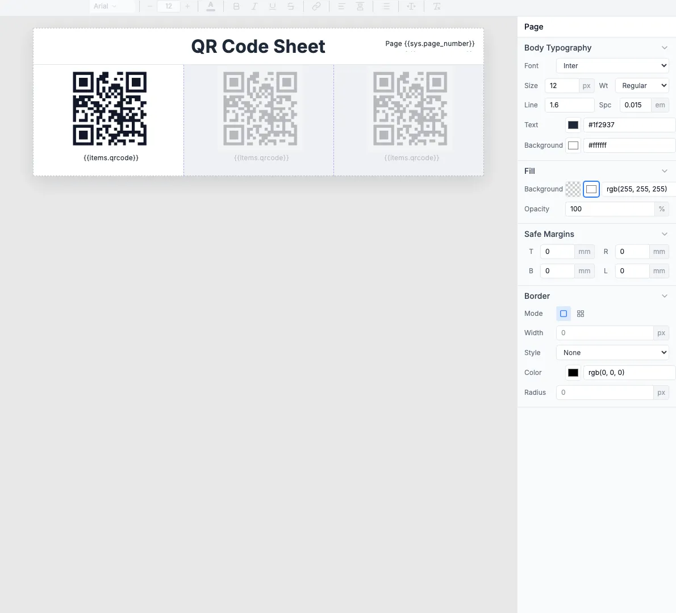
Task: Apply underline formatting
Action: click(x=273, y=6)
